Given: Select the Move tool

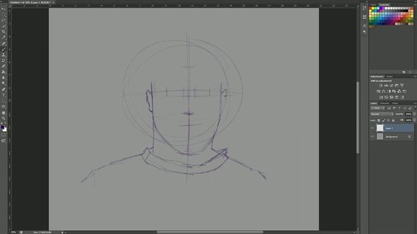Looking at the screenshot, I should point(3,8).
